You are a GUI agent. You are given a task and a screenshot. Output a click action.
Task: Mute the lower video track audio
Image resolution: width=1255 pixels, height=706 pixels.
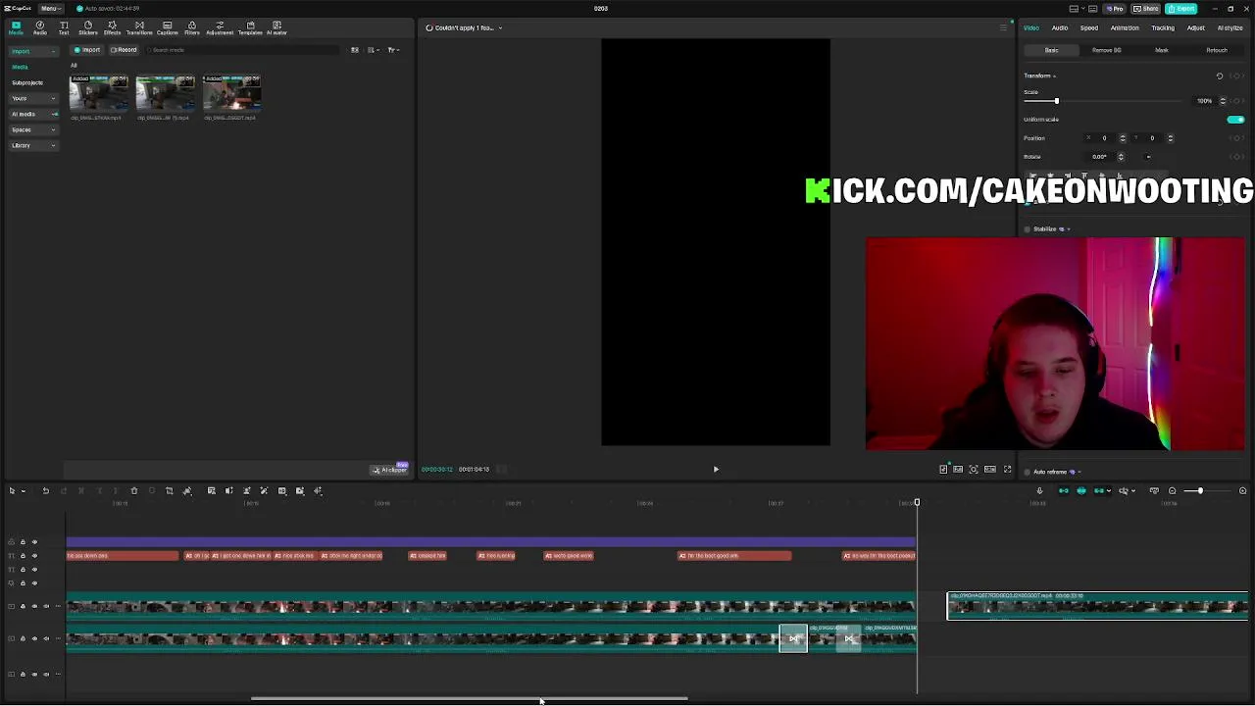click(46, 638)
